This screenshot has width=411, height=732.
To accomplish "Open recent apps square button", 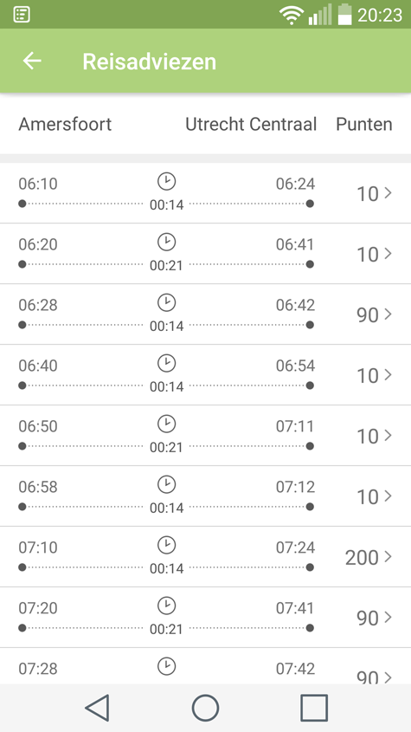I will pyautogui.click(x=314, y=708).
